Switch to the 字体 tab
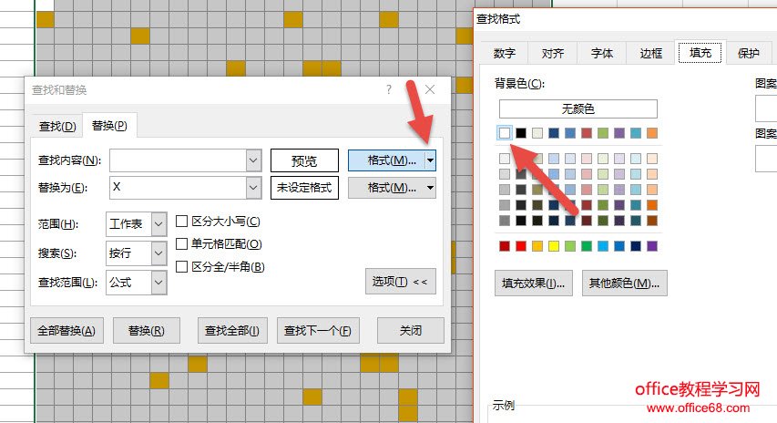 601,53
